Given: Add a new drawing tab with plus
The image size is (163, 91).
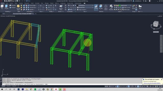Looking at the screenshot, I should (36, 14).
